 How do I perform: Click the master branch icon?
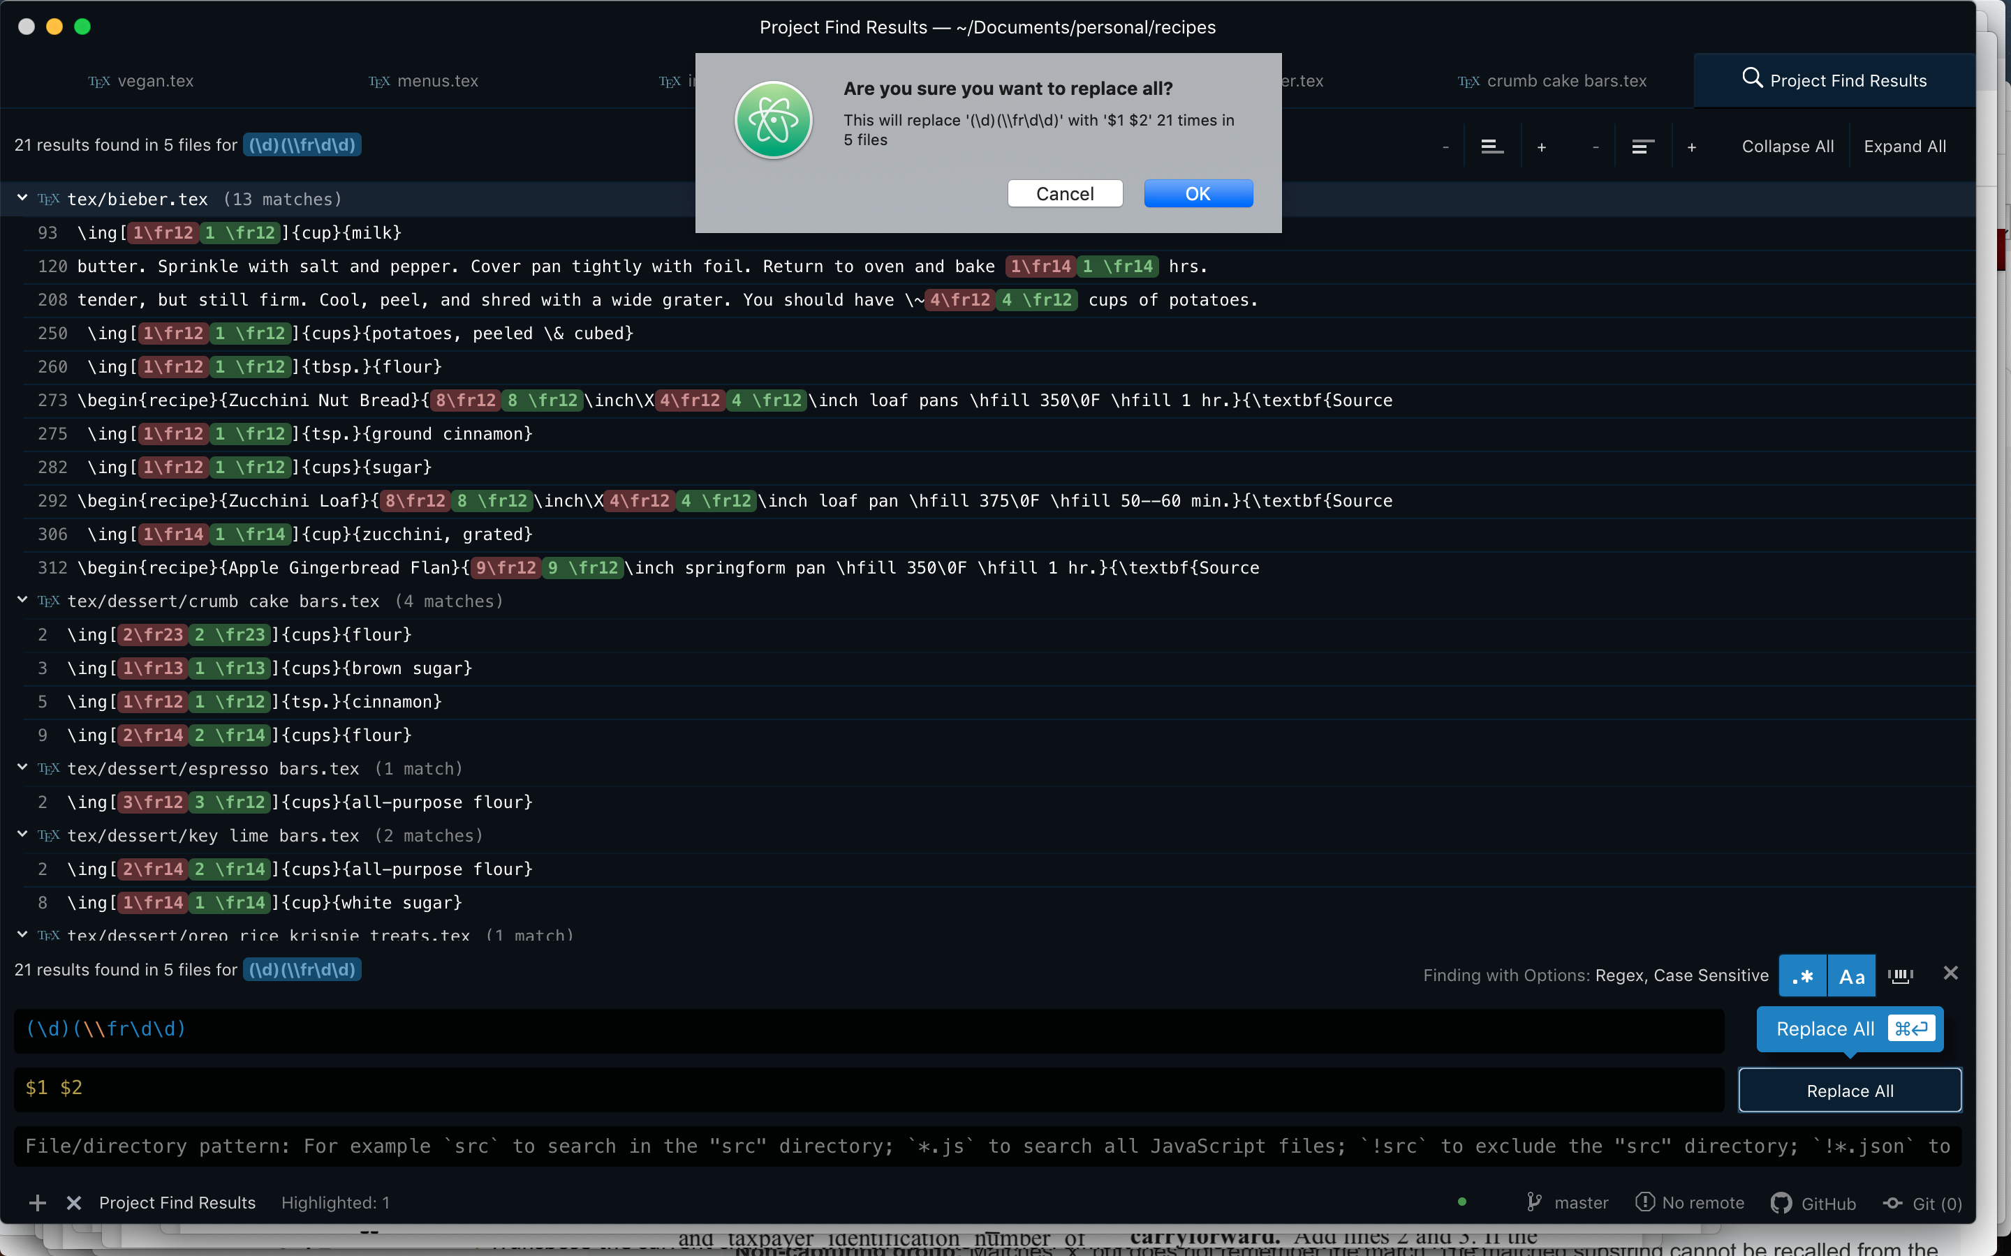tap(1533, 1202)
